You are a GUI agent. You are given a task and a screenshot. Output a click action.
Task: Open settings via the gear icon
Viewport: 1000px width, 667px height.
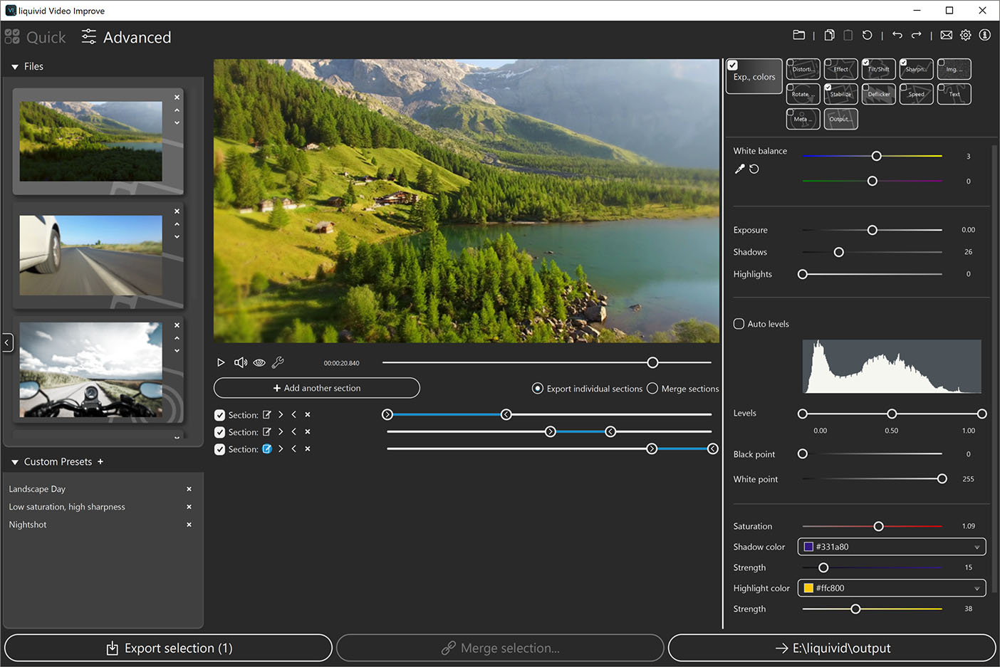(x=965, y=34)
